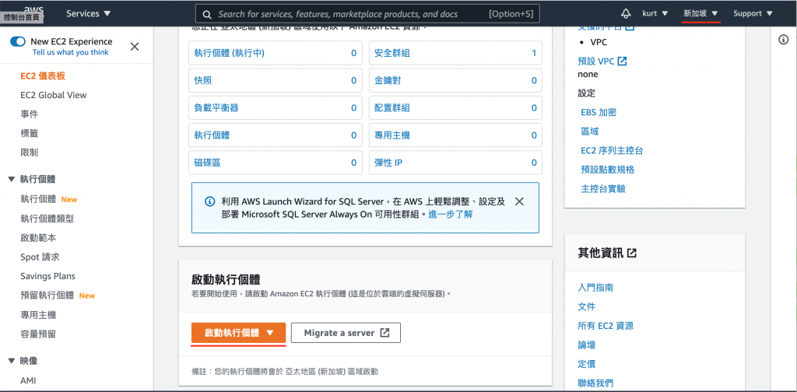Image resolution: width=797 pixels, height=392 pixels.
Task: Open 執行個體 (執行中) resource tile
Action: coord(275,53)
